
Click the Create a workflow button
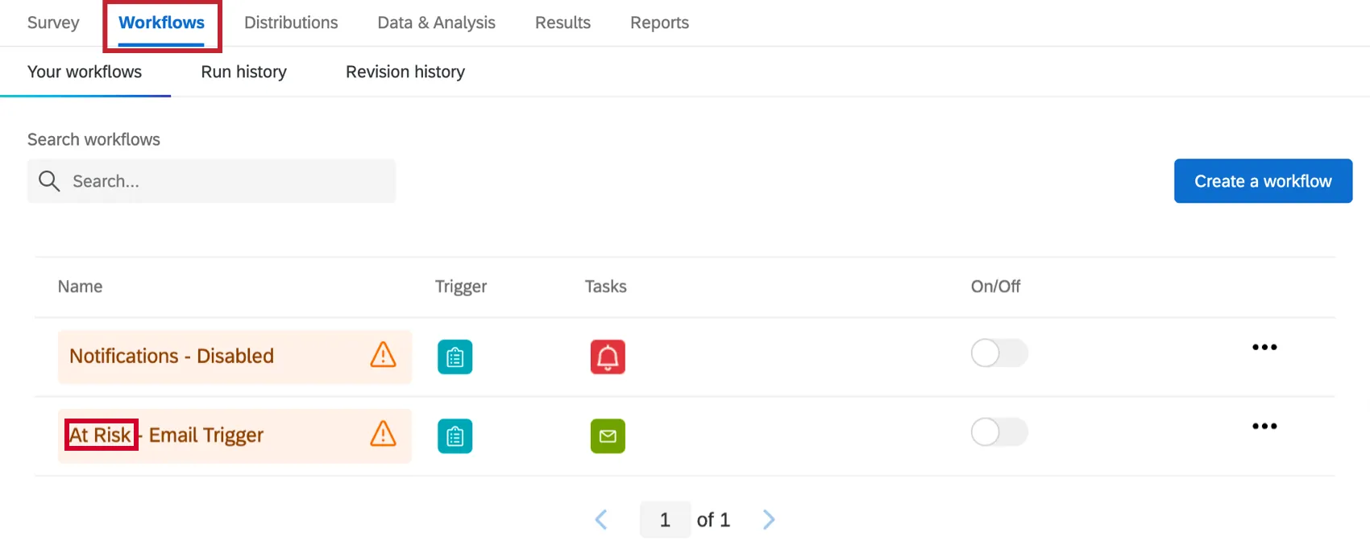click(x=1262, y=180)
